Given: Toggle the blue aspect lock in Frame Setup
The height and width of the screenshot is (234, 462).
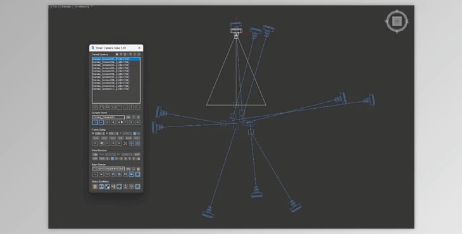Looking at the screenshot, I should click(x=135, y=133).
